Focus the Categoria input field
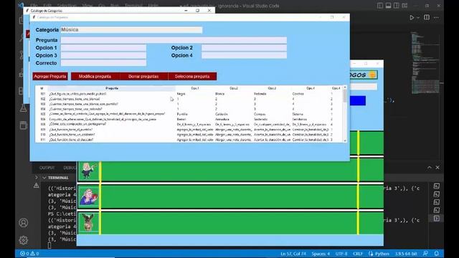The height and width of the screenshot is (258, 459). pos(131,30)
